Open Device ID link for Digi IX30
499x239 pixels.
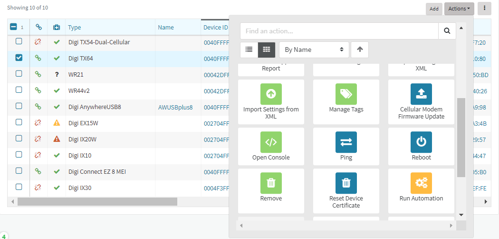(216, 188)
